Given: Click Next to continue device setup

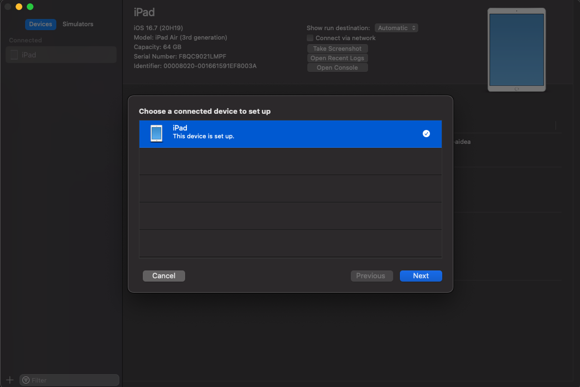Looking at the screenshot, I should [420, 275].
